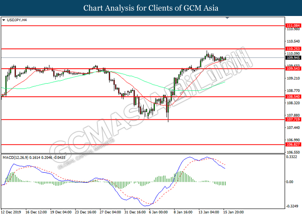Select the 106.990 price axis value

pyautogui.click(x=293, y=140)
